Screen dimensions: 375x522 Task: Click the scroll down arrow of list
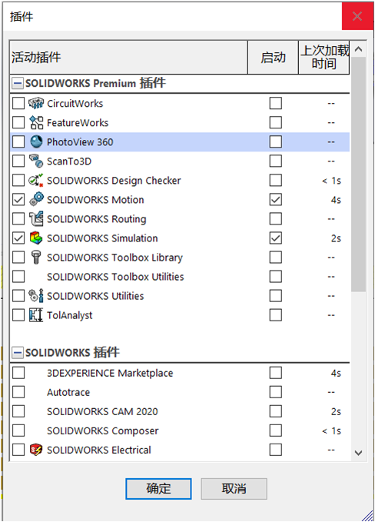pos(358,453)
